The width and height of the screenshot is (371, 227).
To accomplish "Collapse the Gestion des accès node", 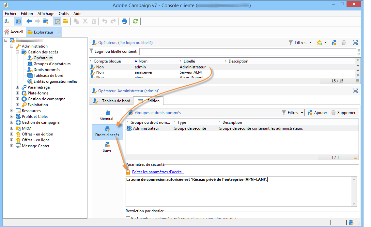I will pos(18,52).
